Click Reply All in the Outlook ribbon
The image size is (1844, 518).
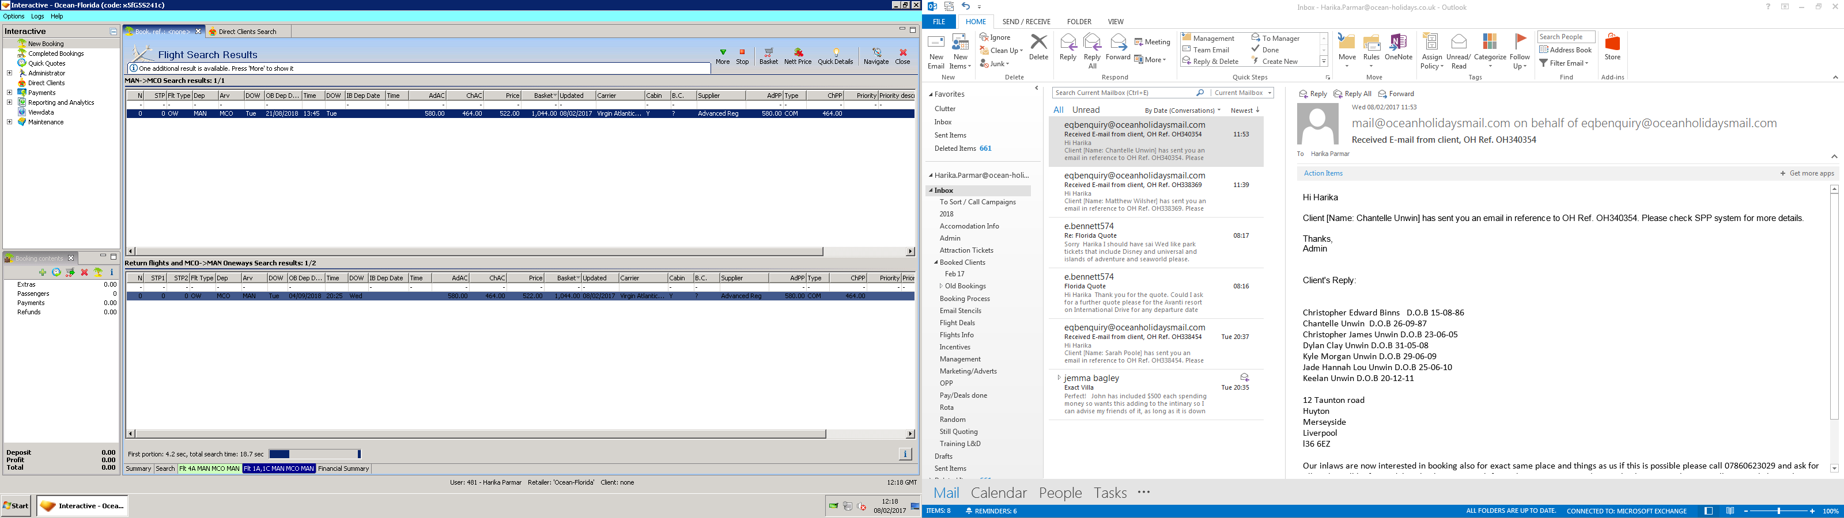[x=1093, y=52]
